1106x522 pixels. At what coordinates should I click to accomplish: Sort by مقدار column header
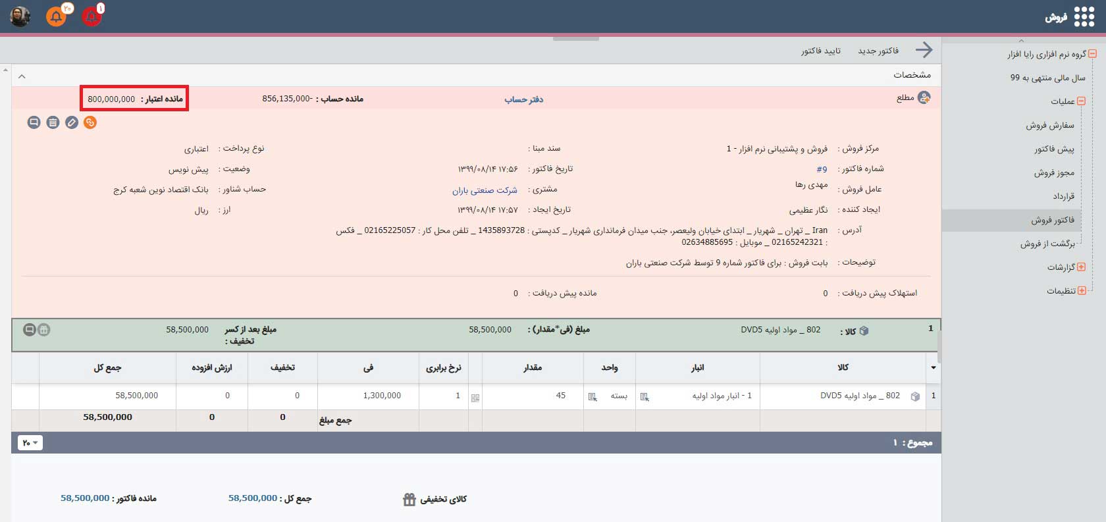[x=533, y=368]
